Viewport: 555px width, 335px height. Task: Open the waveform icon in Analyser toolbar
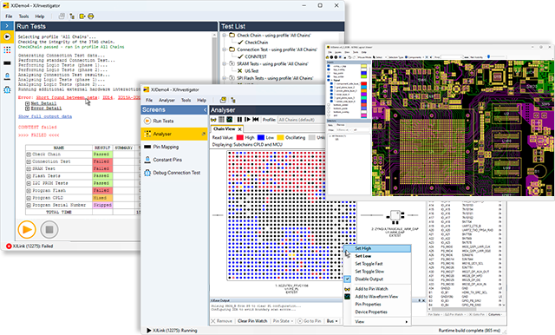229,120
